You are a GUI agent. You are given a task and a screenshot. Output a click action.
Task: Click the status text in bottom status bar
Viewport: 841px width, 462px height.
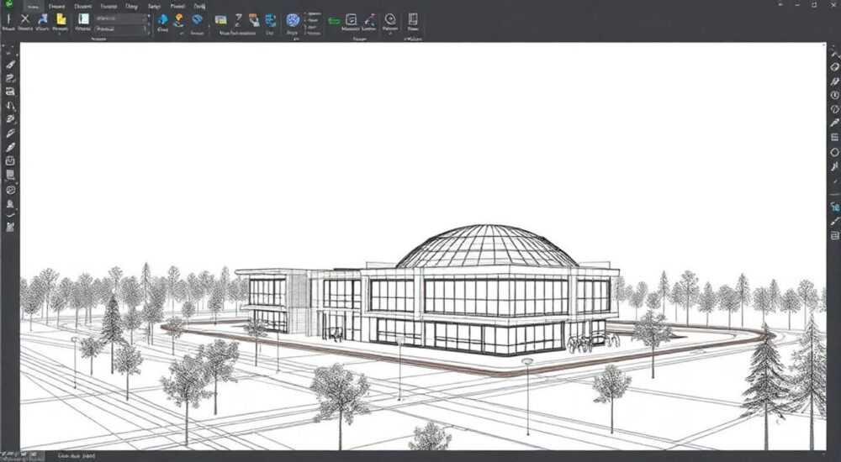(77, 455)
